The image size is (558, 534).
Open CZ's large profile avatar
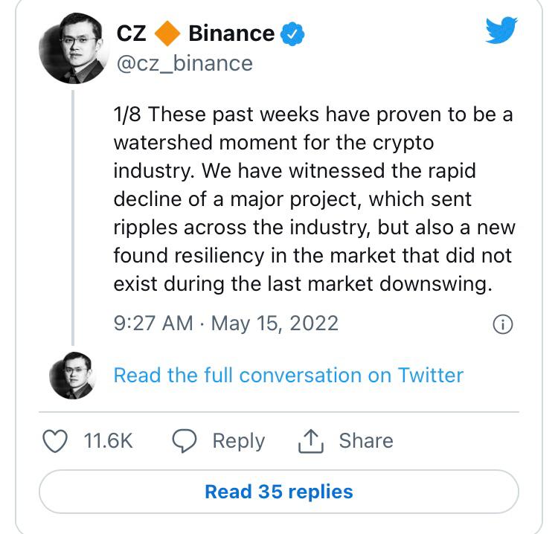click(74, 51)
